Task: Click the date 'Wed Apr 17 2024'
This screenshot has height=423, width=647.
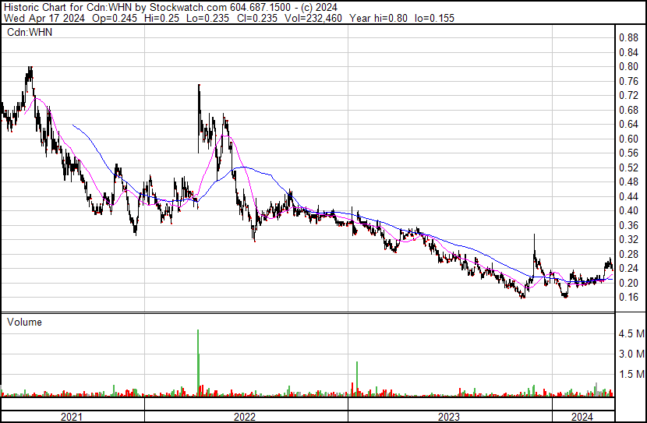Action: click(44, 18)
